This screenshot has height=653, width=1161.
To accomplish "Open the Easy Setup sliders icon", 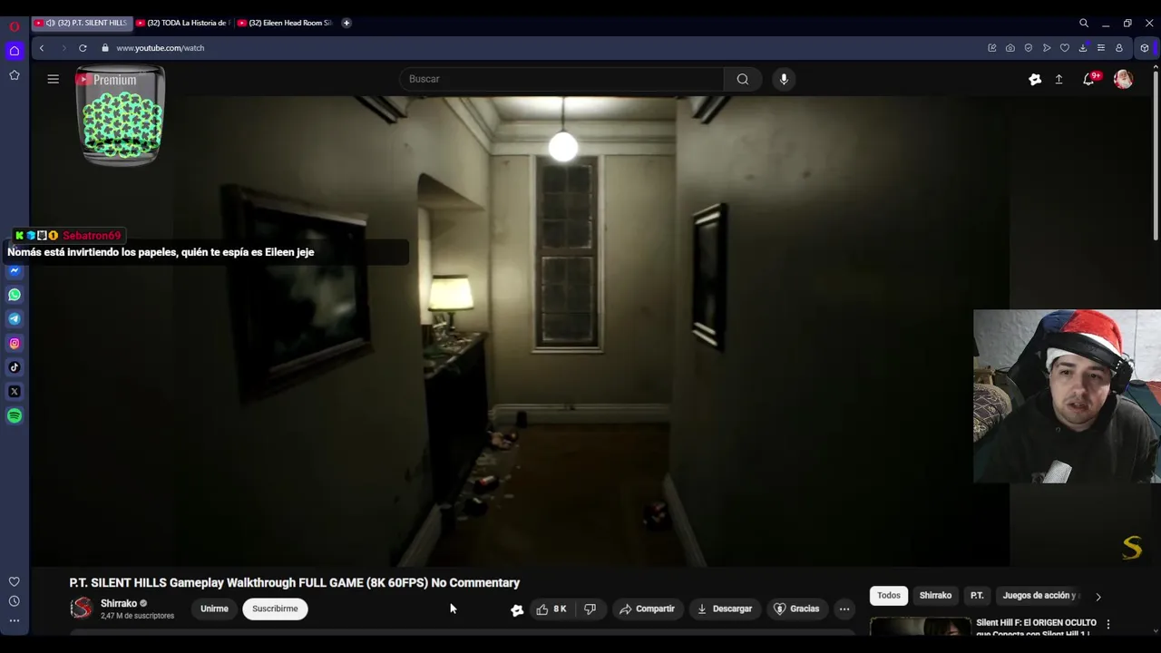I will point(1101,48).
